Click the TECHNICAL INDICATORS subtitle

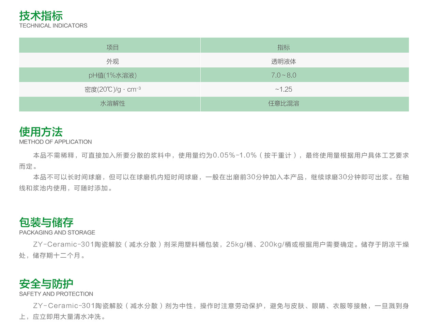pyautogui.click(x=53, y=26)
